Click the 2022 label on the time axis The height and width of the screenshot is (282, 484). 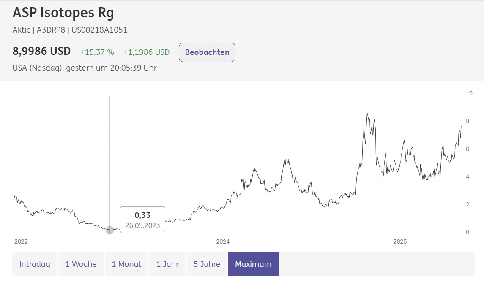tap(21, 242)
